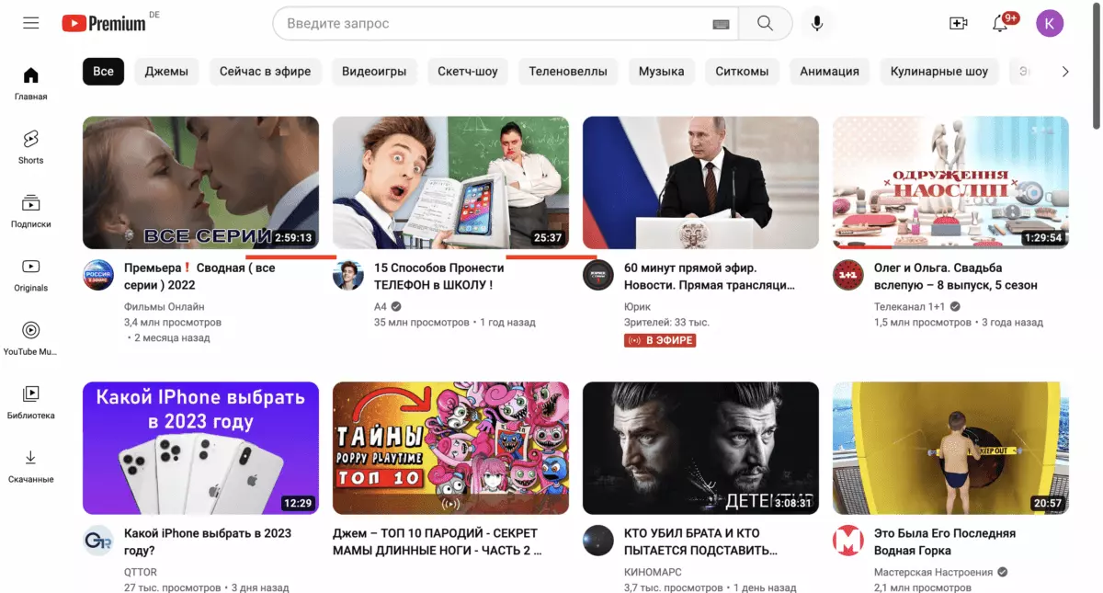This screenshot has height=593, width=1103.
Task: Open title КТО УБИЛ БРАТА
Action: coord(701,542)
